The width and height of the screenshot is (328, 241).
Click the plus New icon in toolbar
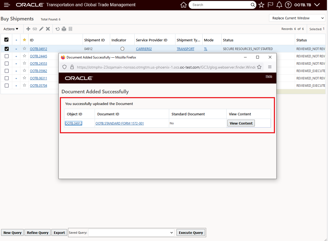(x=28, y=29)
